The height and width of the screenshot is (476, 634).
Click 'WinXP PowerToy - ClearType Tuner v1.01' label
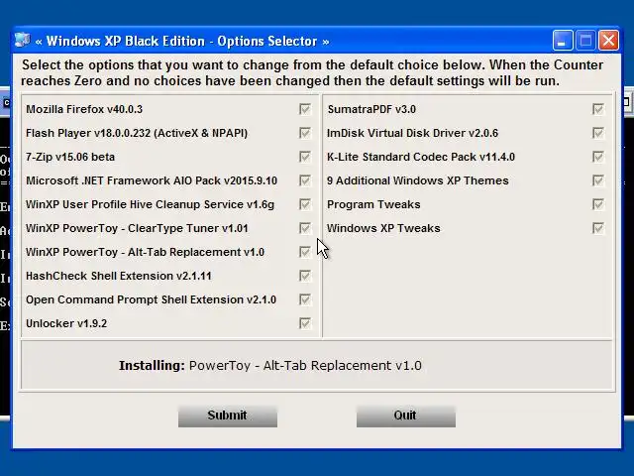(x=137, y=228)
